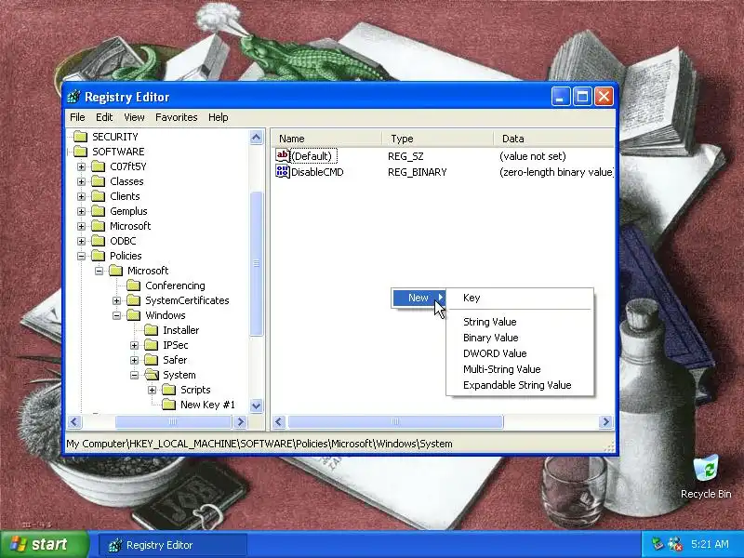Click Registry Editor taskbar button
The height and width of the screenshot is (558, 744).
point(173,545)
